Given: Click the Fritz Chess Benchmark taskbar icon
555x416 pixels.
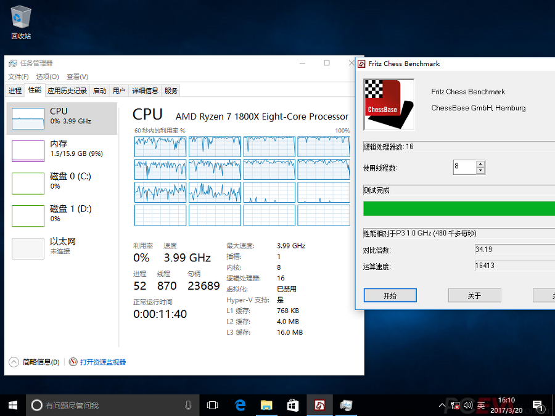Looking at the screenshot, I should point(320,405).
